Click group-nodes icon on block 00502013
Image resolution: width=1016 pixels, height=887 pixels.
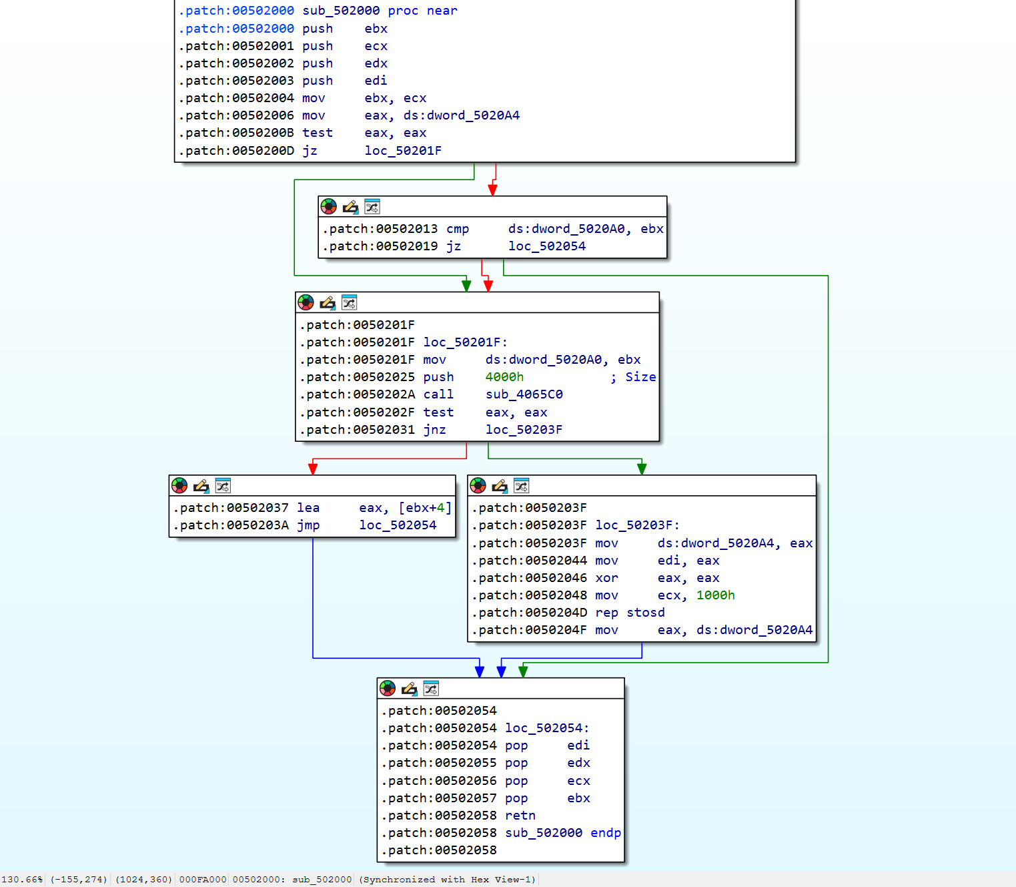tap(372, 207)
